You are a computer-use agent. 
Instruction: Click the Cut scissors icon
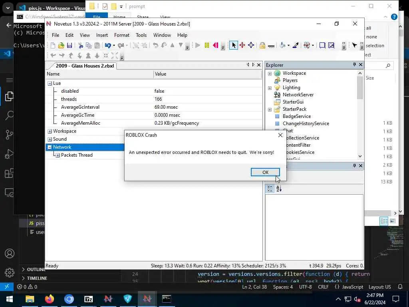81,46
